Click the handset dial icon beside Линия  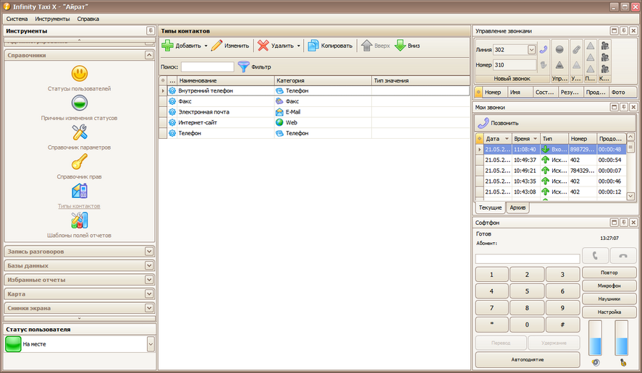pyautogui.click(x=544, y=49)
